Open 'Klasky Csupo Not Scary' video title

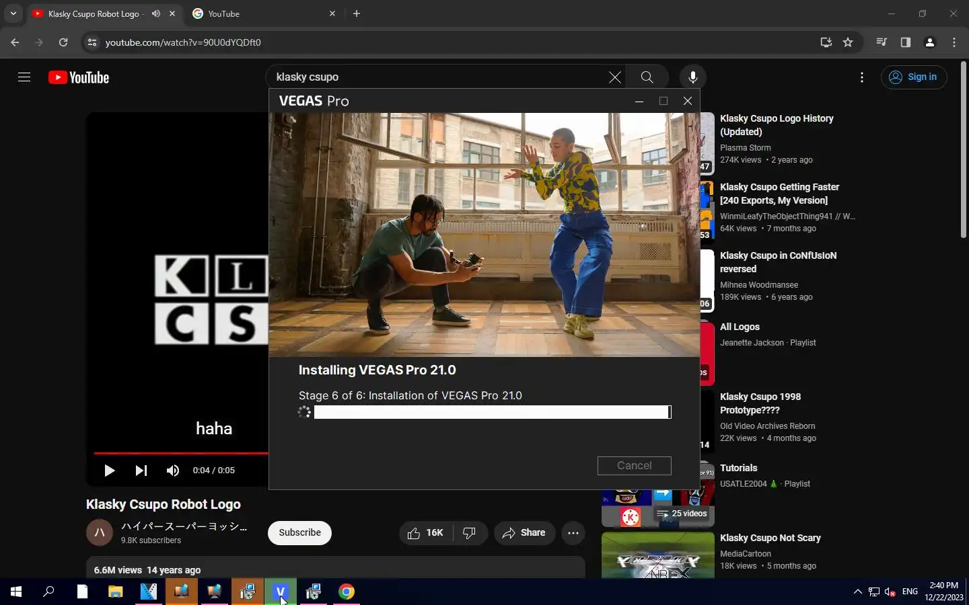770,538
